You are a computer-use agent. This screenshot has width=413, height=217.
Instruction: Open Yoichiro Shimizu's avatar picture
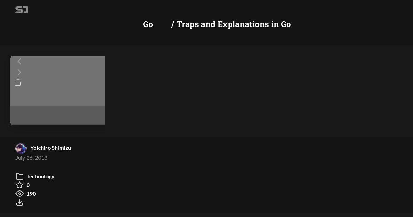tap(21, 148)
